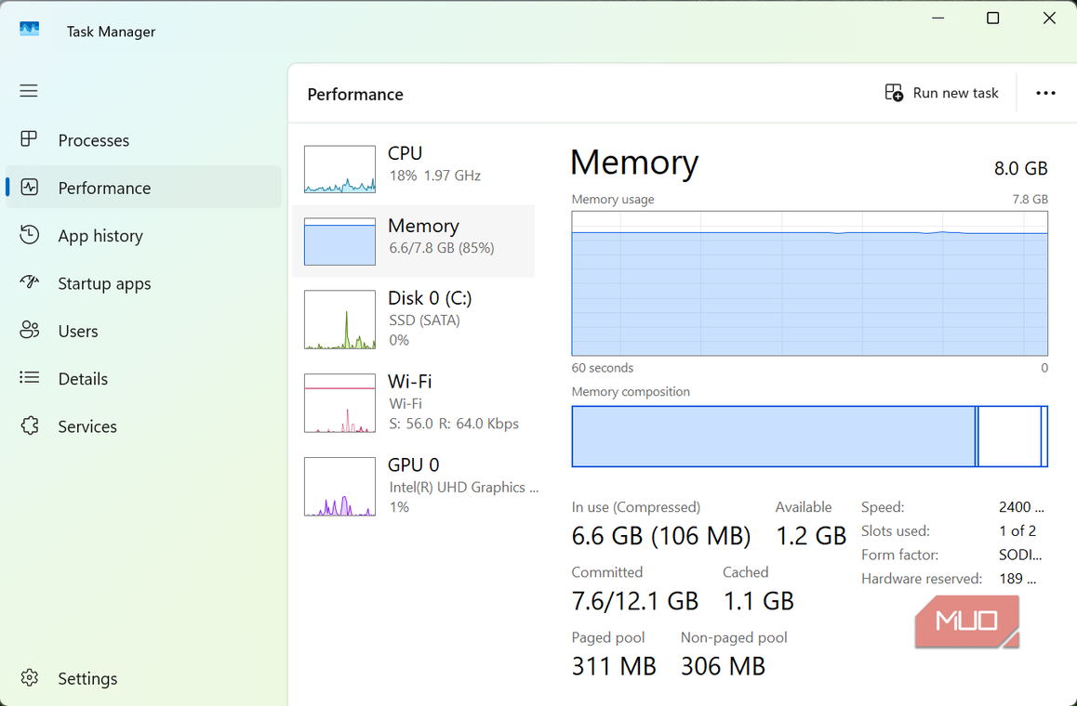Select the Memory thumbnail graph
The width and height of the screenshot is (1077, 706).
(340, 241)
